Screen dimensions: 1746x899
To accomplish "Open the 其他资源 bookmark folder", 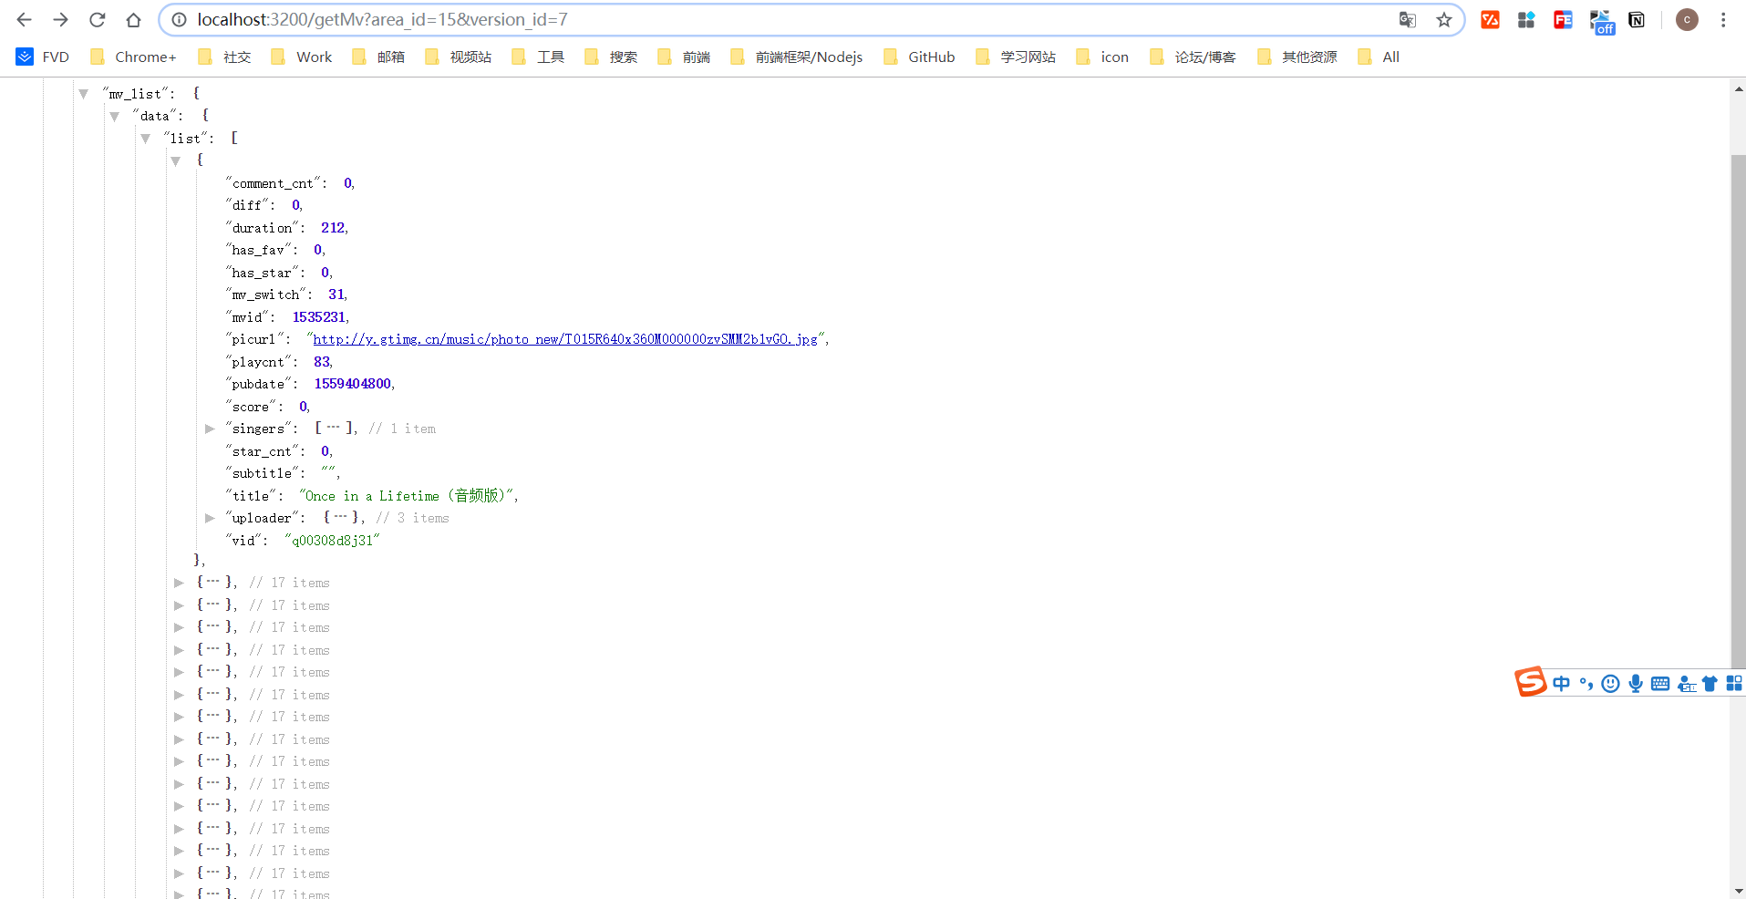I will click(1297, 57).
